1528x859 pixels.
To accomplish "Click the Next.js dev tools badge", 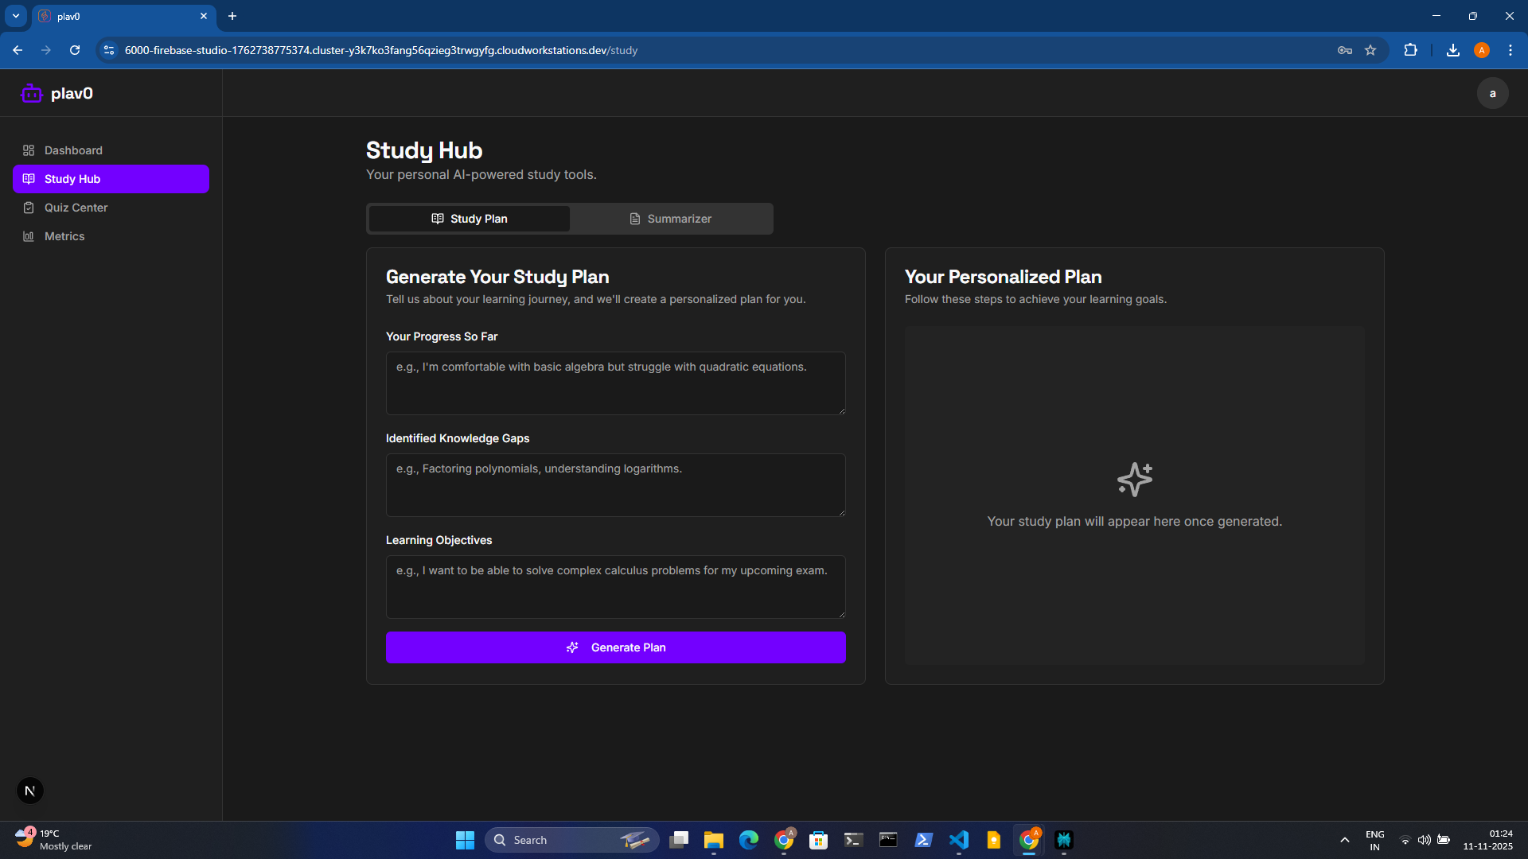I will pyautogui.click(x=30, y=791).
